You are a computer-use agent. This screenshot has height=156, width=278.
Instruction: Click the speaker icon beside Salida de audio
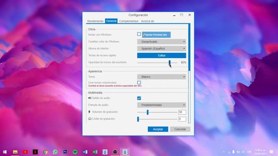[x=90, y=98]
